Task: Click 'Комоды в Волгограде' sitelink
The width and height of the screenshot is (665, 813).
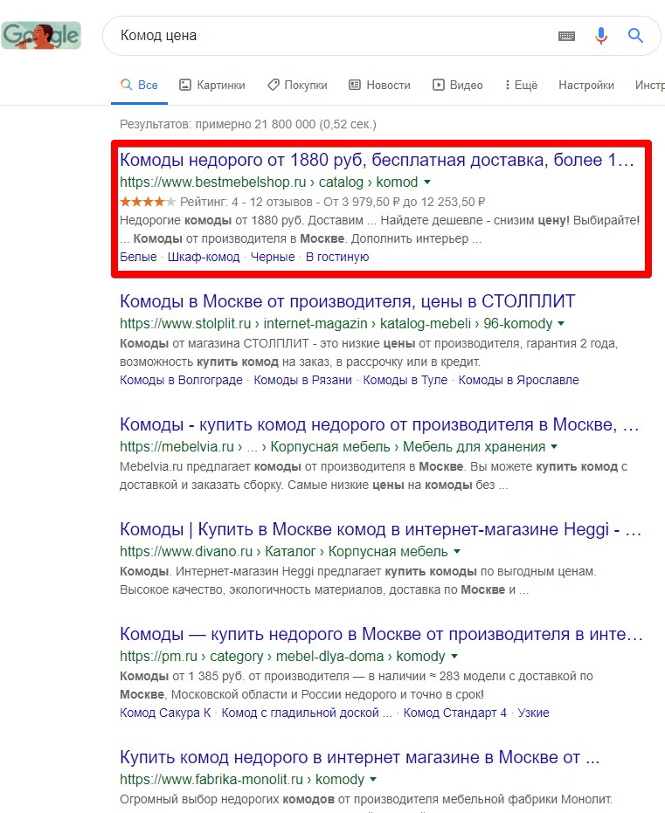Action: tap(181, 380)
